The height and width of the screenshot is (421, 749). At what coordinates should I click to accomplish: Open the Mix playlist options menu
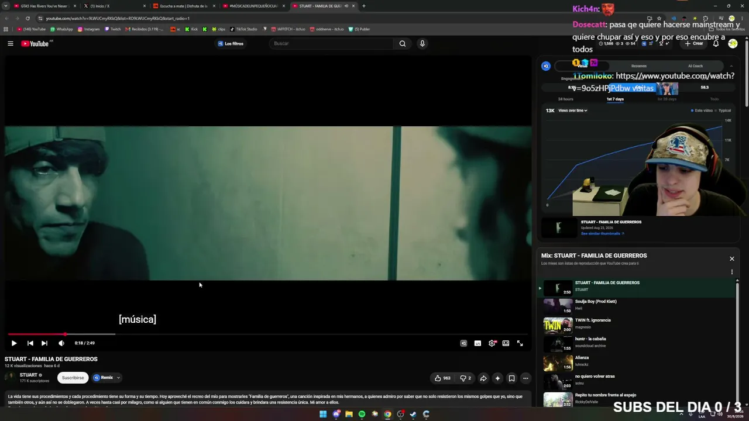(731, 272)
